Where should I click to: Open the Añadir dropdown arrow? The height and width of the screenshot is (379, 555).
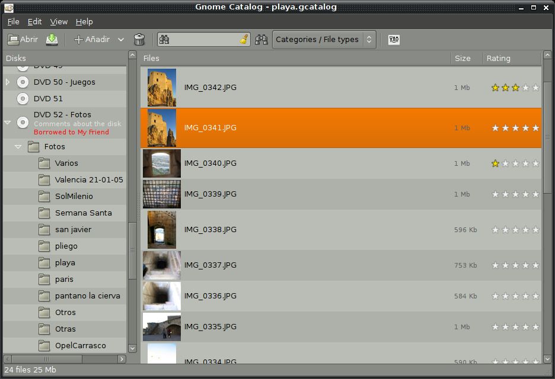tap(121, 40)
